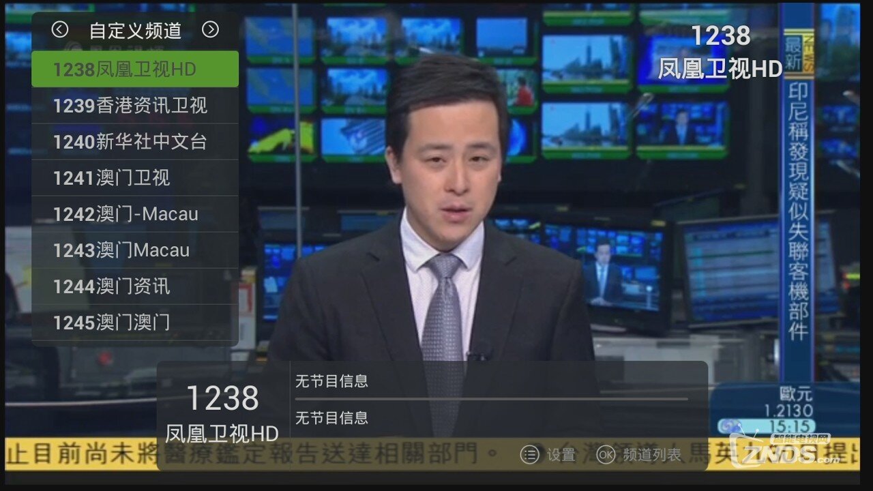Click the top-right 凤凰卫视HD channel name

click(x=720, y=68)
